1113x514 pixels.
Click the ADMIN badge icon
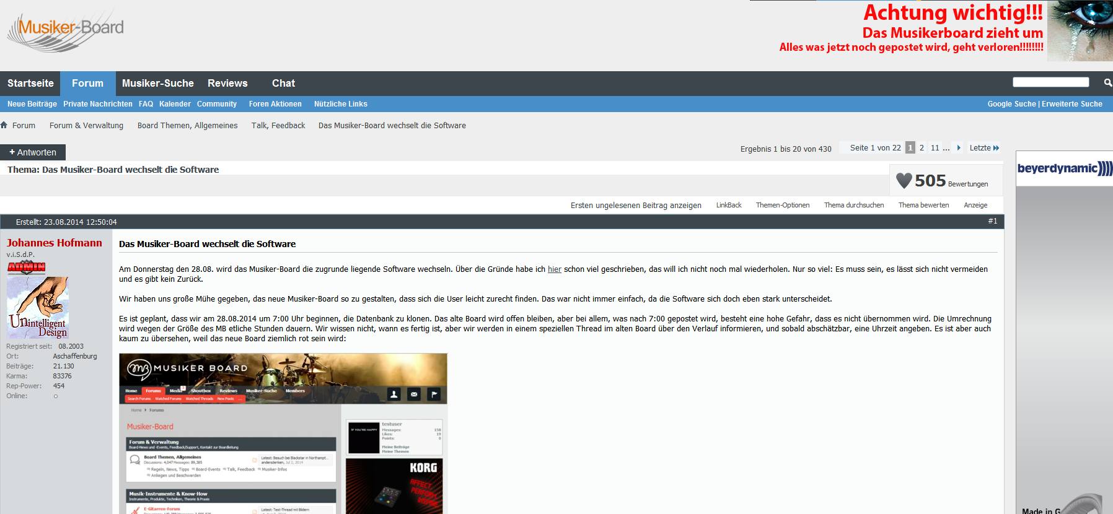[x=27, y=267]
